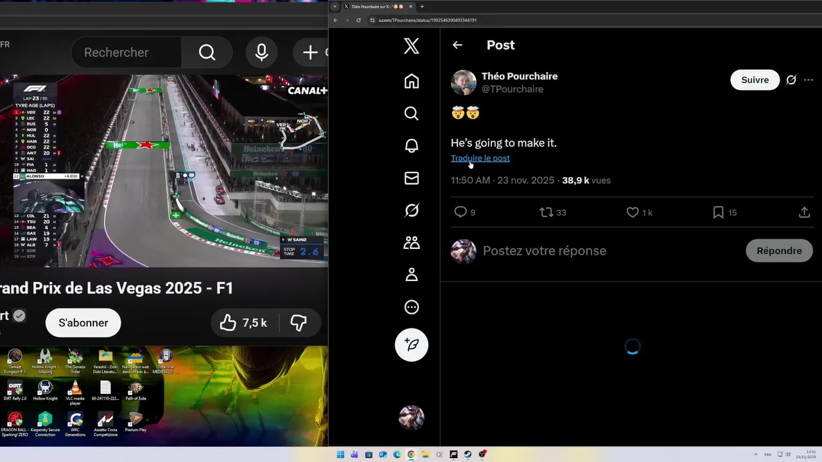Image resolution: width=822 pixels, height=462 pixels.
Task: Click the x.com address bar URL
Action: click(x=428, y=20)
